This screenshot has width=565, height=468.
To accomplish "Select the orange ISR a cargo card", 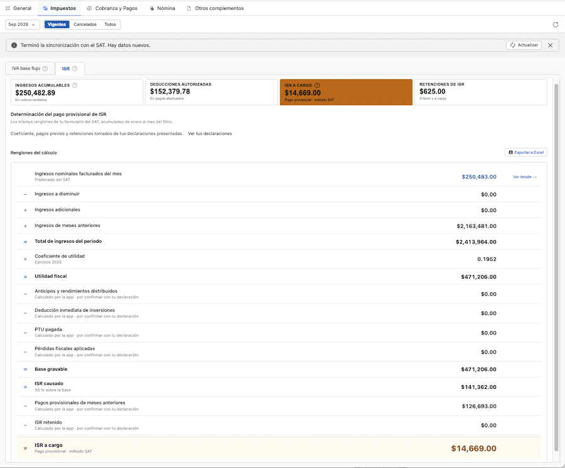I will click(346, 92).
